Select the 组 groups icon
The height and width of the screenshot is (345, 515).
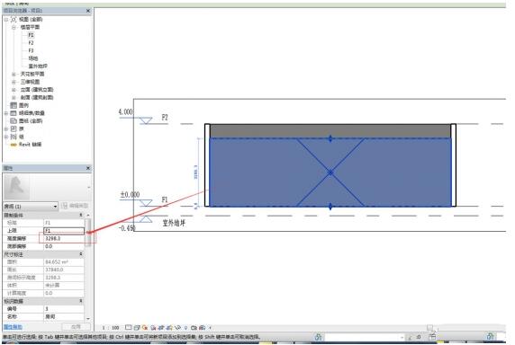[14, 137]
